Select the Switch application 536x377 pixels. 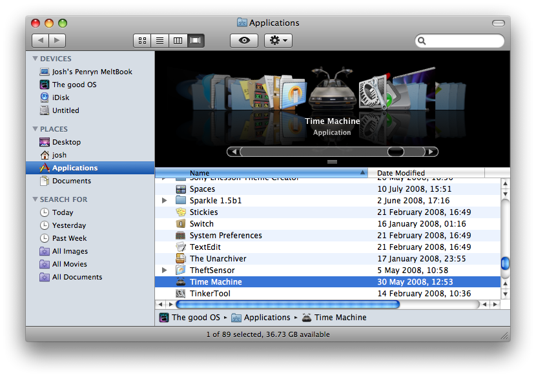[x=327, y=224]
